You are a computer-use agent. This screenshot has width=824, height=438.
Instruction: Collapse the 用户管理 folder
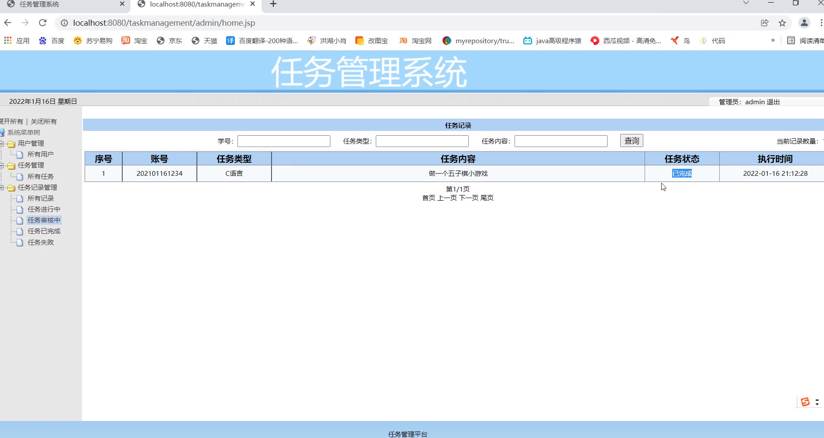pyautogui.click(x=2, y=144)
